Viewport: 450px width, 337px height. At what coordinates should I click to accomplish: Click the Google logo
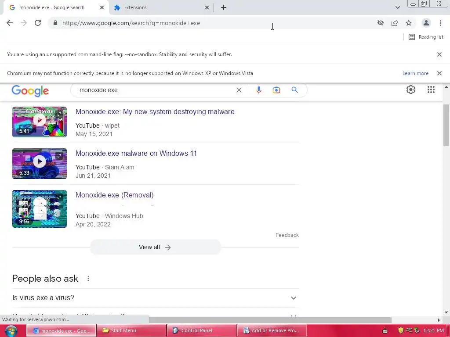(x=30, y=90)
